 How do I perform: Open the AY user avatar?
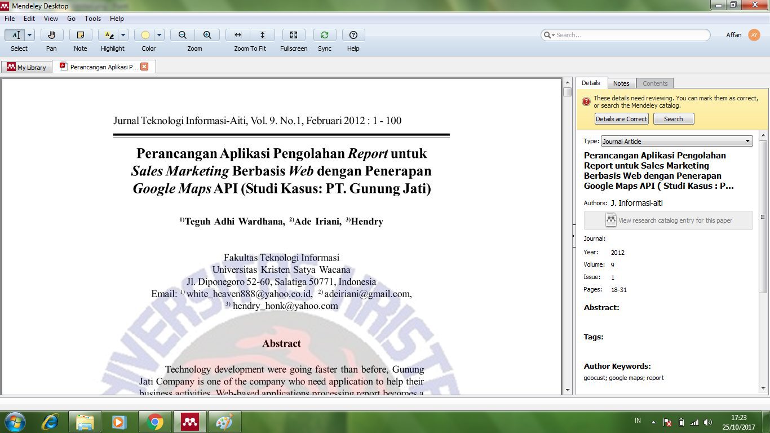coord(754,35)
